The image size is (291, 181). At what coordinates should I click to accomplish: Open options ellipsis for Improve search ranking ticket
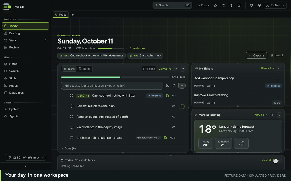click(279, 96)
